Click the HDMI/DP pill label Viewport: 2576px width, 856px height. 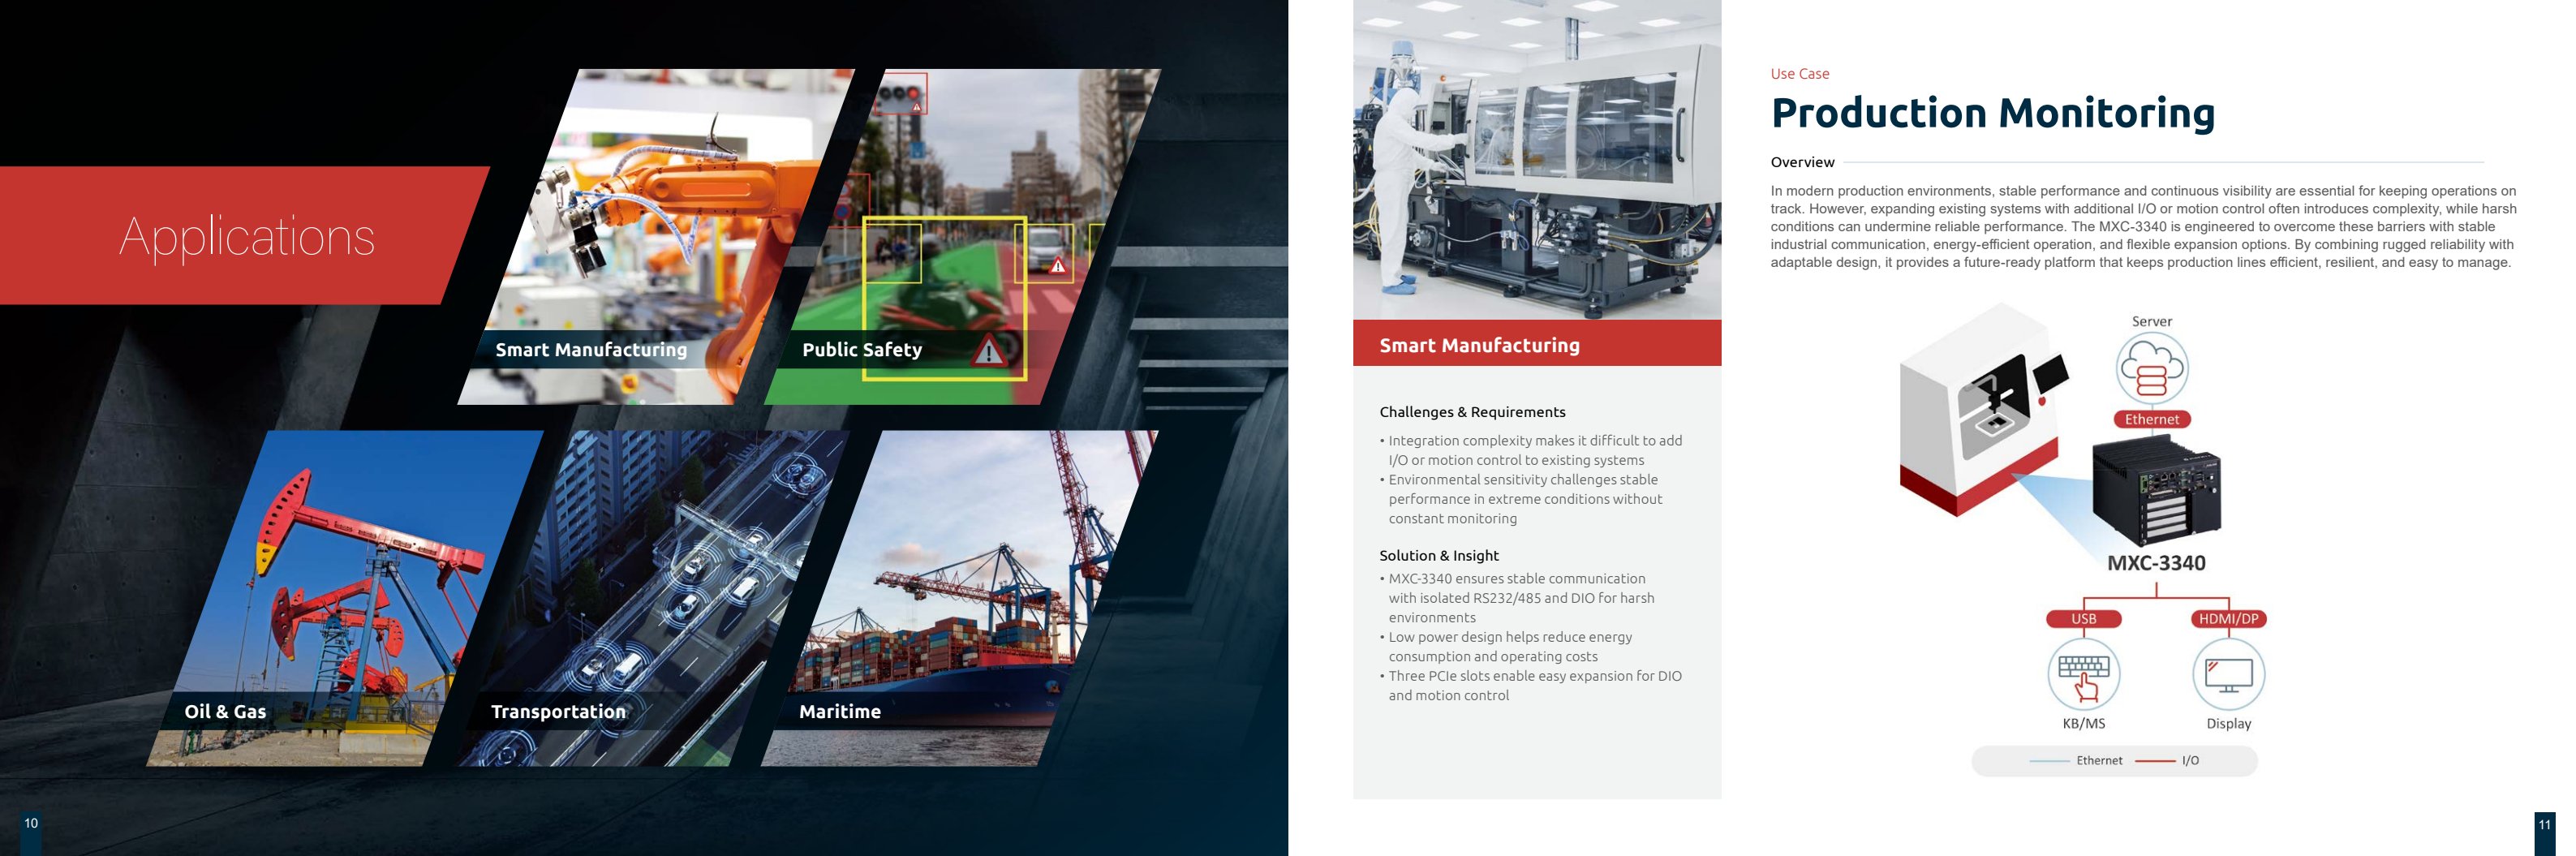click(x=2228, y=619)
